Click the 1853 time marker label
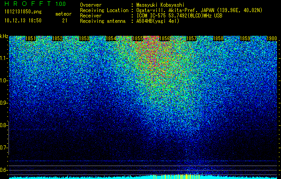This screenshot has width=281, height=179. click(x=84, y=38)
